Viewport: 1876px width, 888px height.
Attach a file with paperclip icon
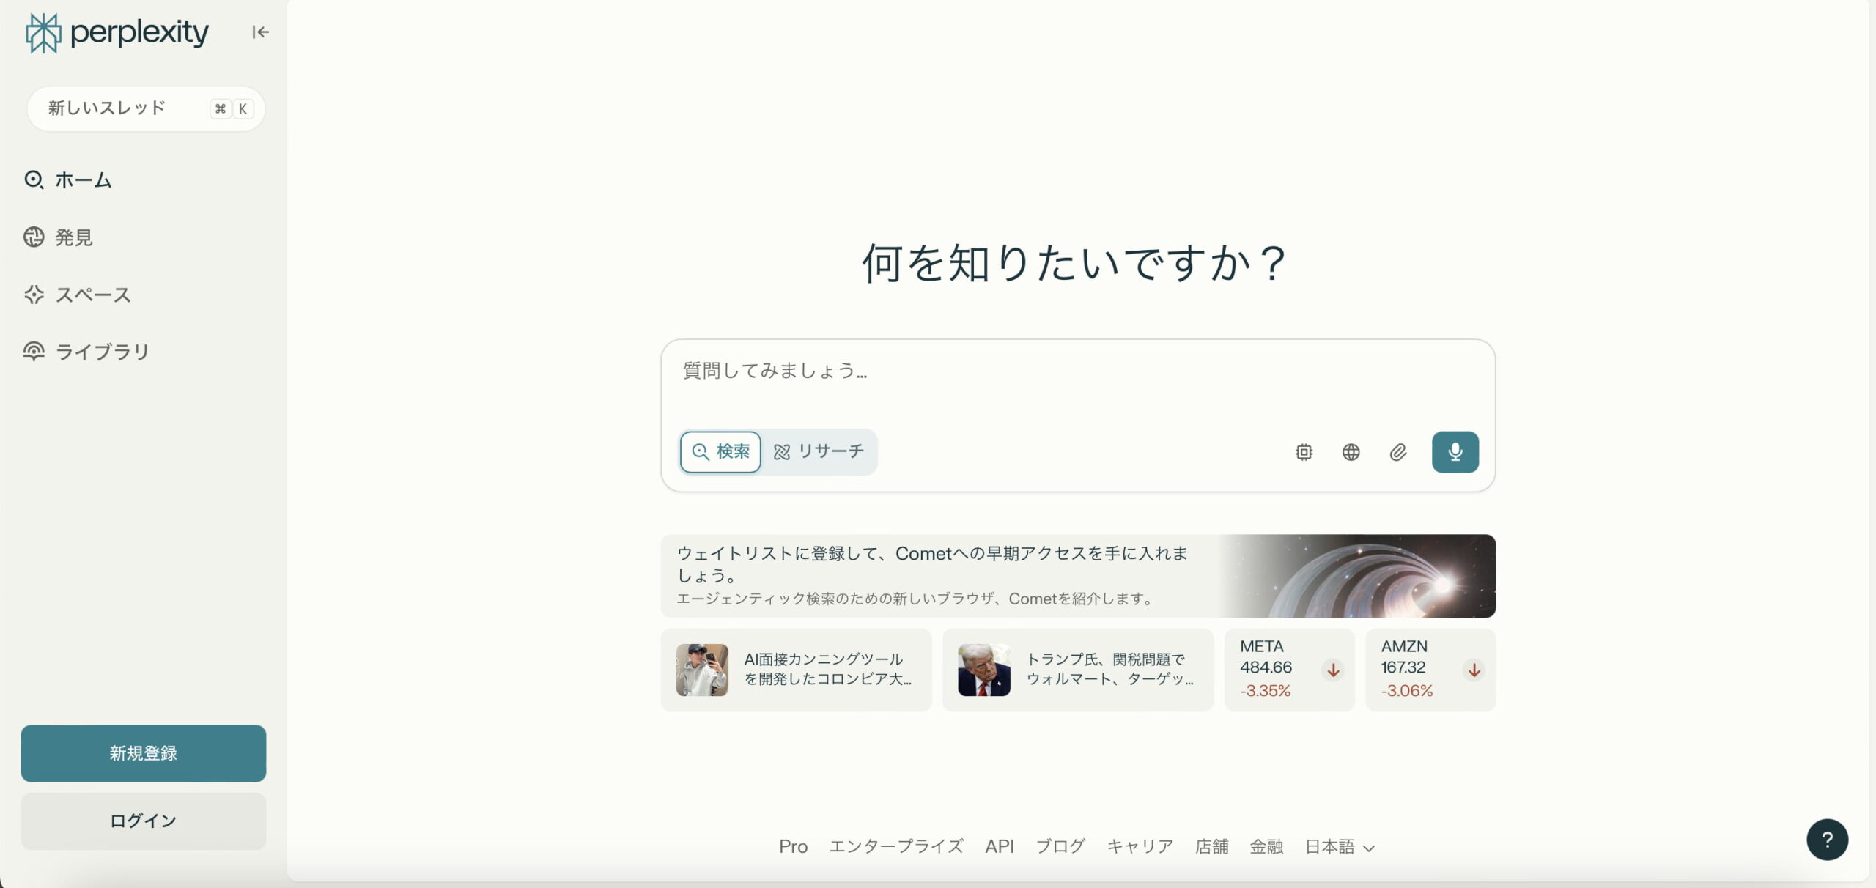[1397, 452]
